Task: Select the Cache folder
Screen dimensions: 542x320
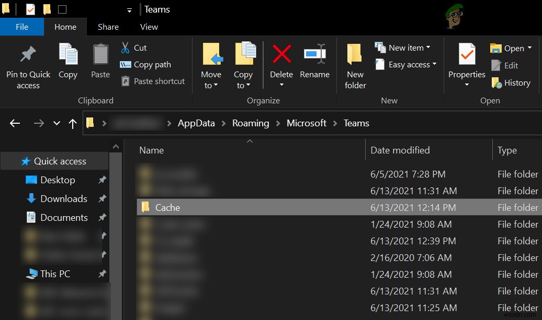Action: click(x=167, y=207)
